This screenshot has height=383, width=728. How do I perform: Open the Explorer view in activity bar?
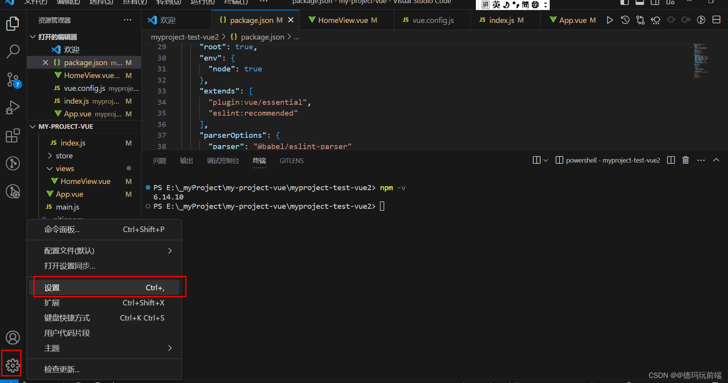pos(13,24)
